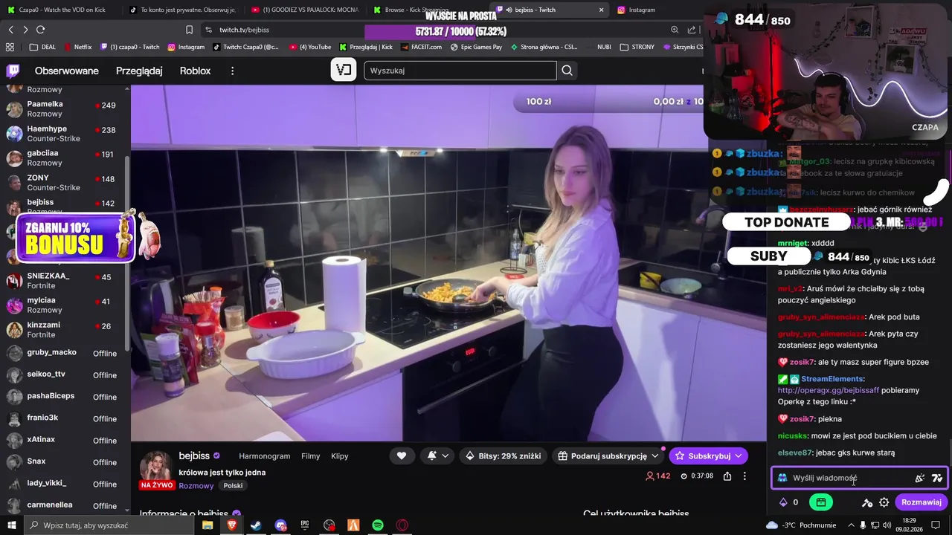Expand the notification bell dropdown arrow
The width and height of the screenshot is (952, 535).
click(x=446, y=455)
